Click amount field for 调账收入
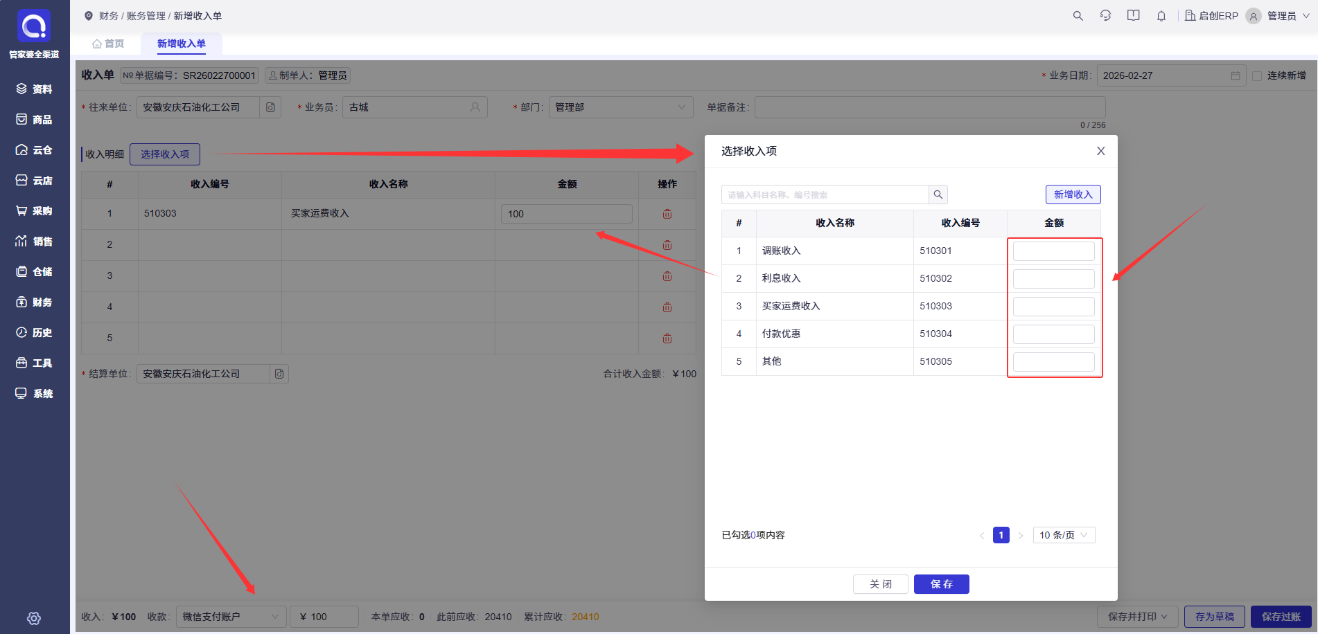The height and width of the screenshot is (634, 1318). point(1054,251)
